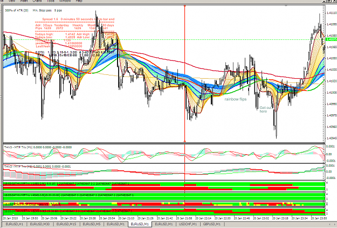Switch to the EURUSD,H1 chart tab
The height and width of the screenshot is (228, 337).
pos(15,224)
